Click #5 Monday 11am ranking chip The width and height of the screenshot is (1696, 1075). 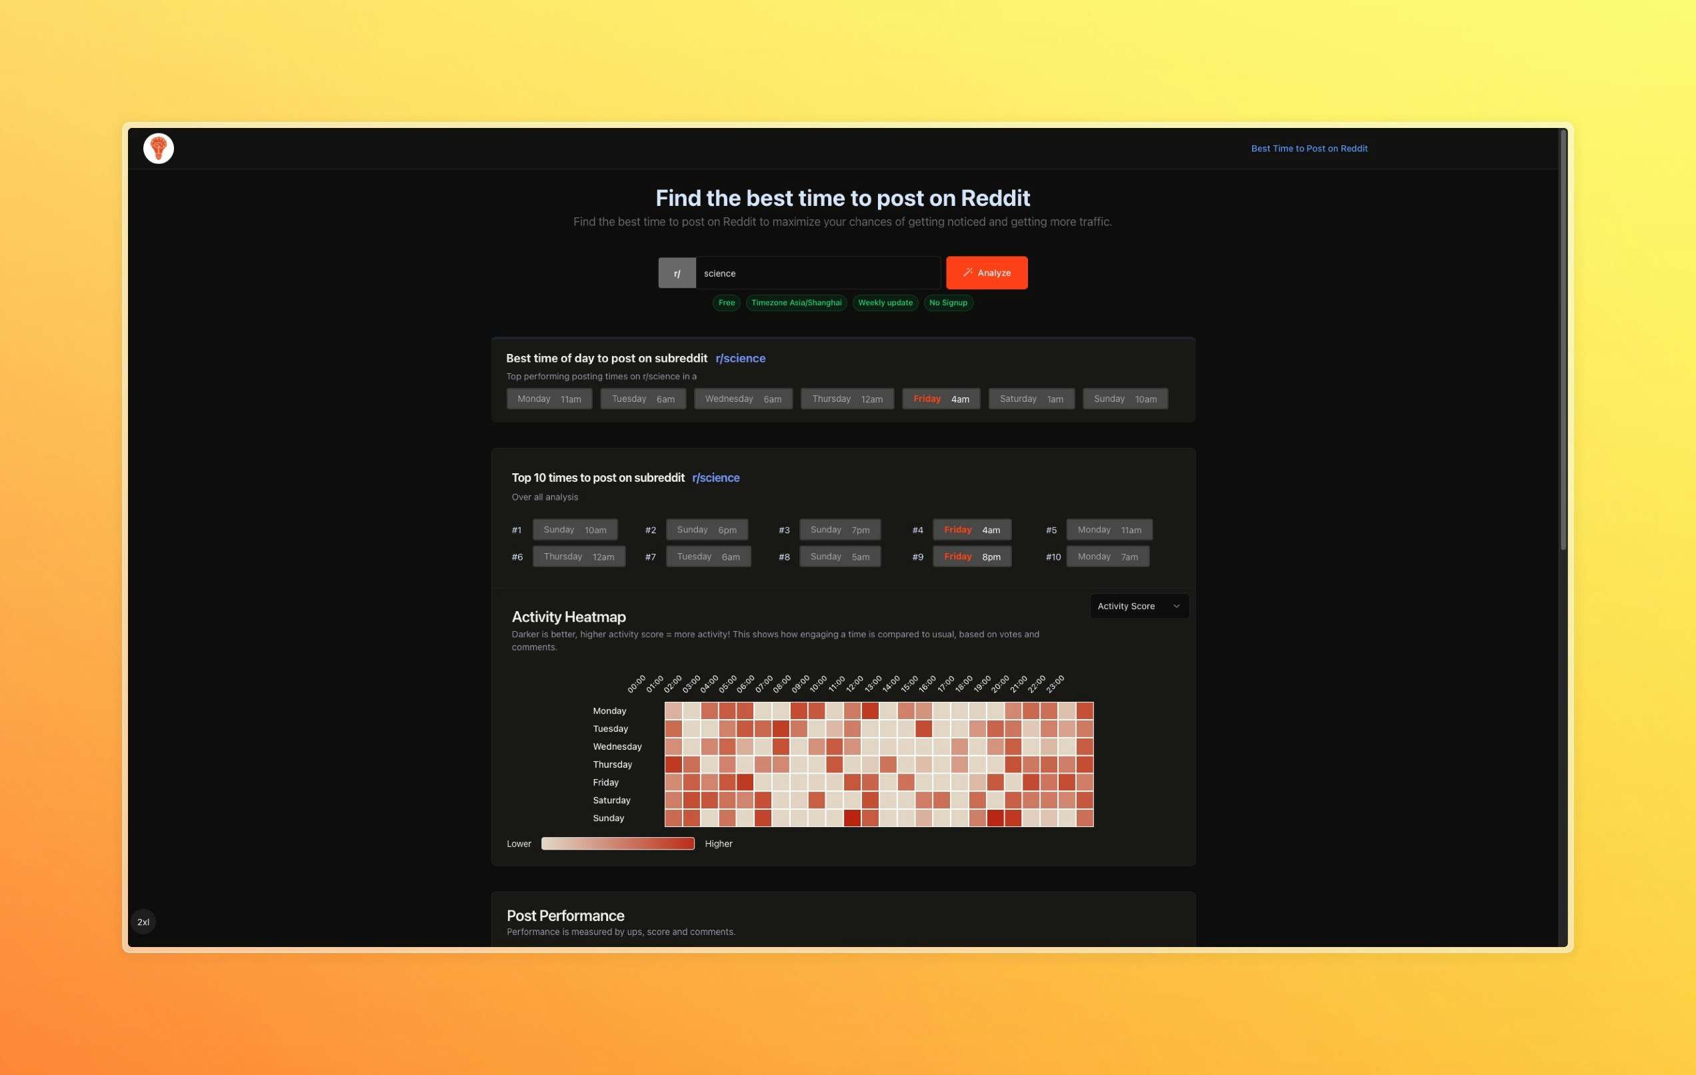click(1109, 530)
